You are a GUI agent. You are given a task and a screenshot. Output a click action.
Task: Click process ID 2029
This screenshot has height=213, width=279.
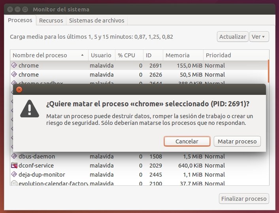[x=156, y=166]
